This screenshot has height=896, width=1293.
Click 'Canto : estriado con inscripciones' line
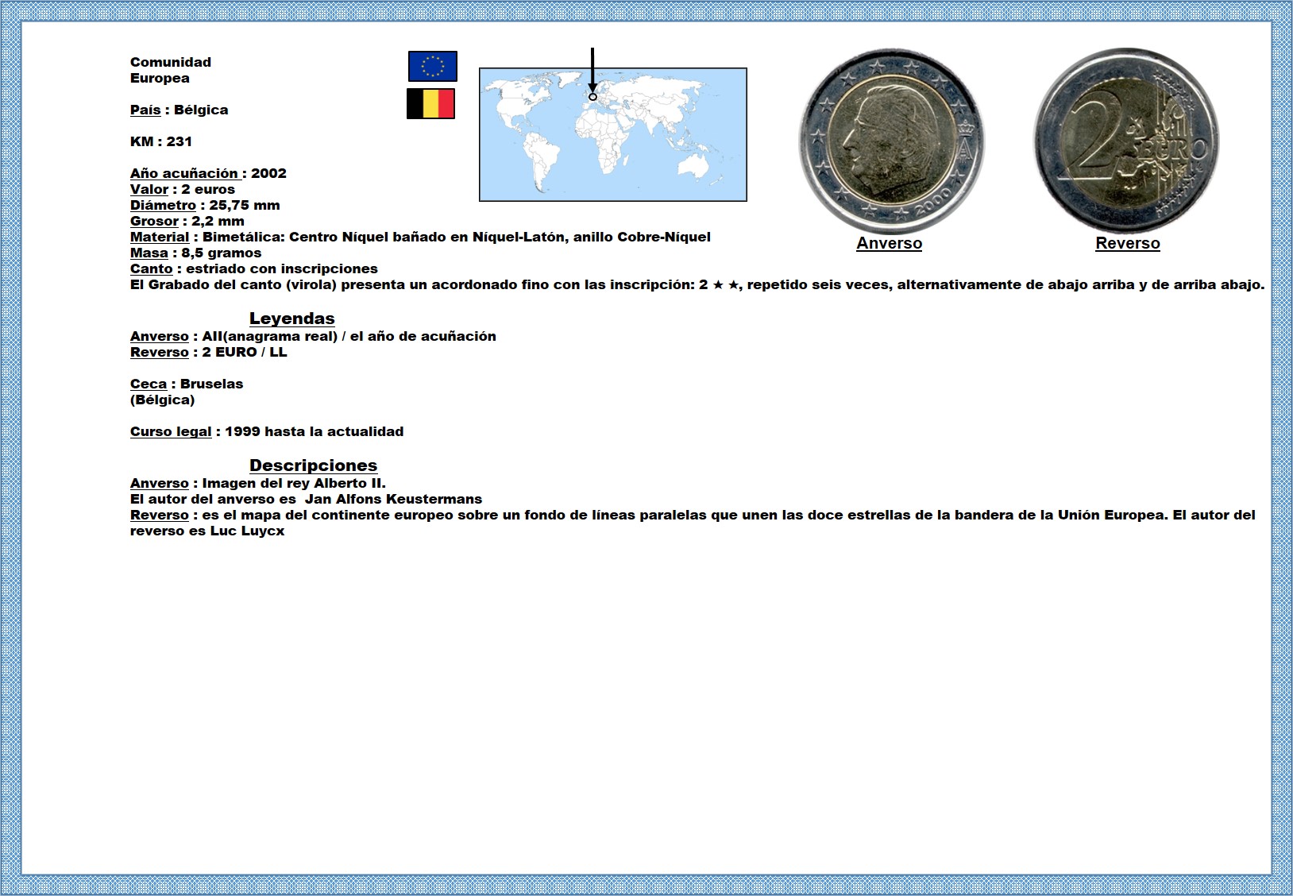coord(254,268)
